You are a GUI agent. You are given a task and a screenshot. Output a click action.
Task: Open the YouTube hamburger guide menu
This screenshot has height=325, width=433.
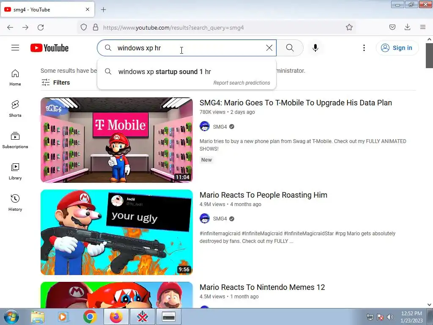pos(15,48)
